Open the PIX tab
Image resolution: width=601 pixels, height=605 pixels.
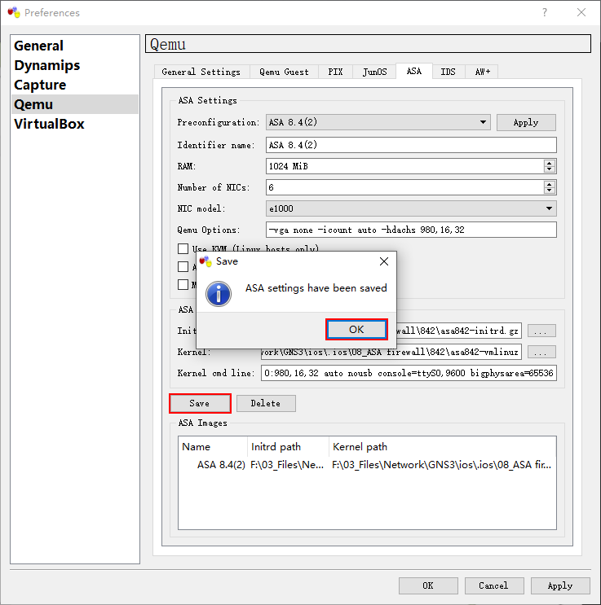click(x=335, y=72)
